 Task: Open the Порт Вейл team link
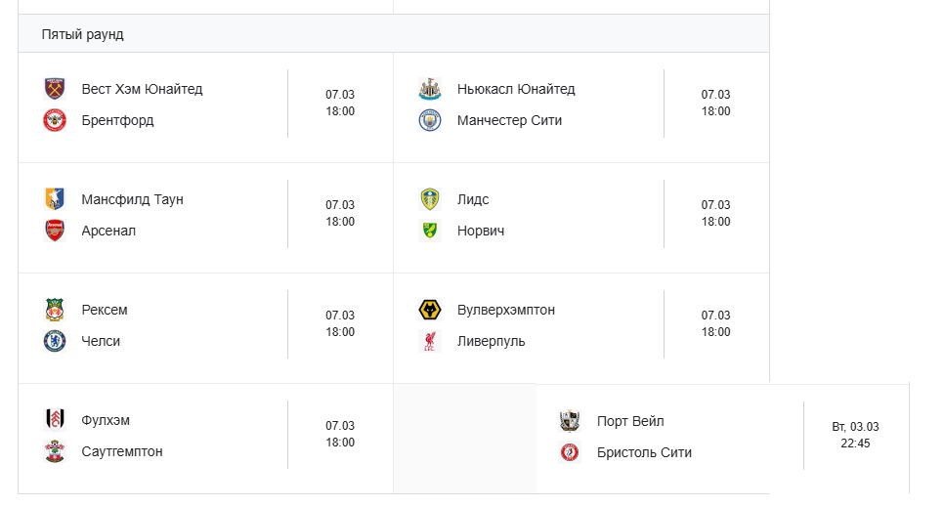click(630, 421)
